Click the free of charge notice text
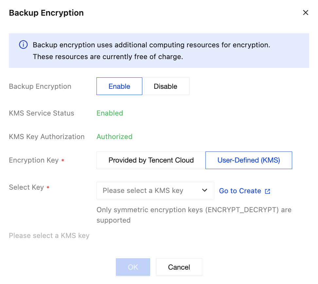 click(108, 57)
